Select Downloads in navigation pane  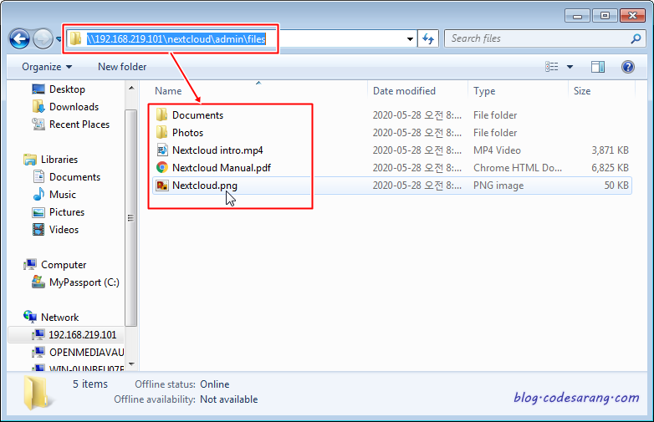tap(74, 107)
